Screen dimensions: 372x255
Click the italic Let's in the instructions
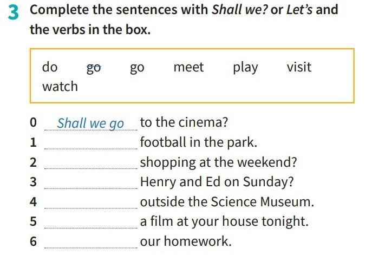pyautogui.click(x=299, y=10)
